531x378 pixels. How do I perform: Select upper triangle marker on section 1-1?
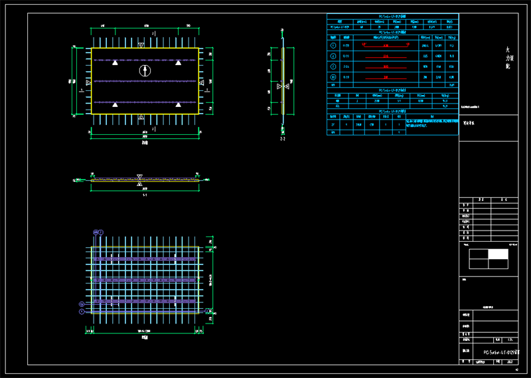(x=139, y=177)
